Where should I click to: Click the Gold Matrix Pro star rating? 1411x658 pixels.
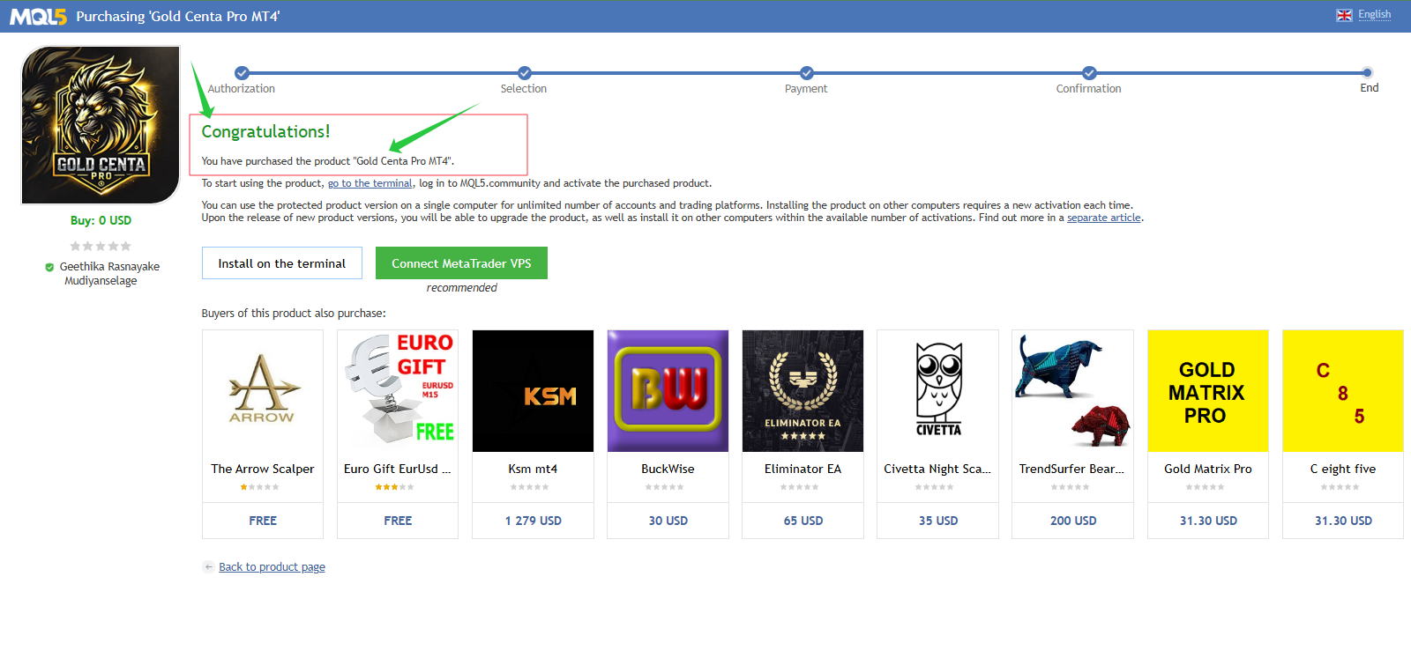coord(1205,487)
